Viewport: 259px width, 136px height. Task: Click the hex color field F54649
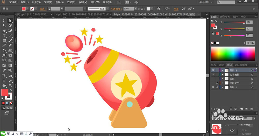(x=250, y=43)
